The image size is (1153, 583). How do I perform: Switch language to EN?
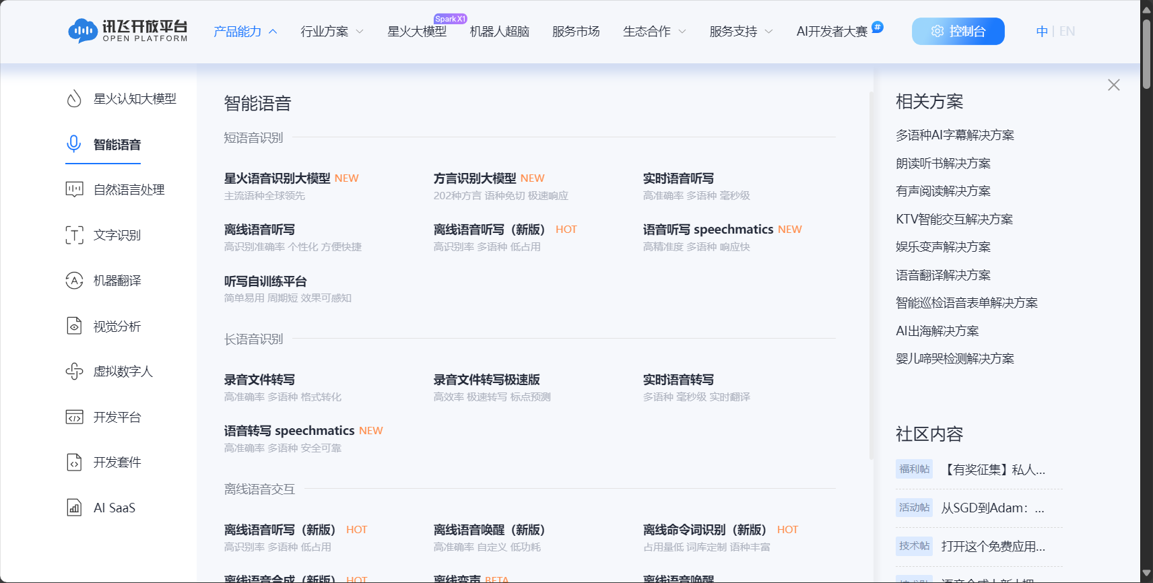pyautogui.click(x=1067, y=31)
